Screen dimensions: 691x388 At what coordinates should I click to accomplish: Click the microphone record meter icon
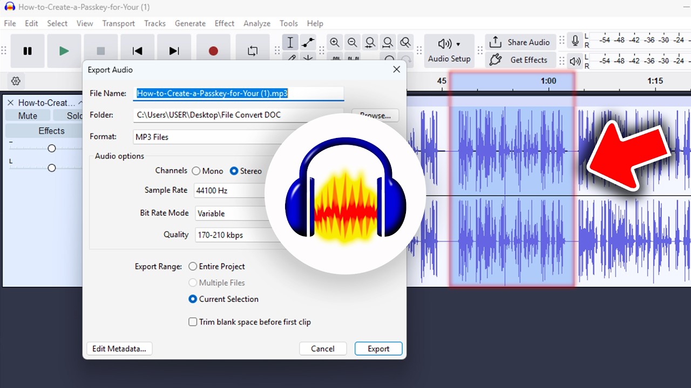pyautogui.click(x=575, y=41)
